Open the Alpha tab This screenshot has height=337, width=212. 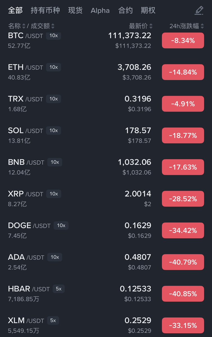pos(100,11)
